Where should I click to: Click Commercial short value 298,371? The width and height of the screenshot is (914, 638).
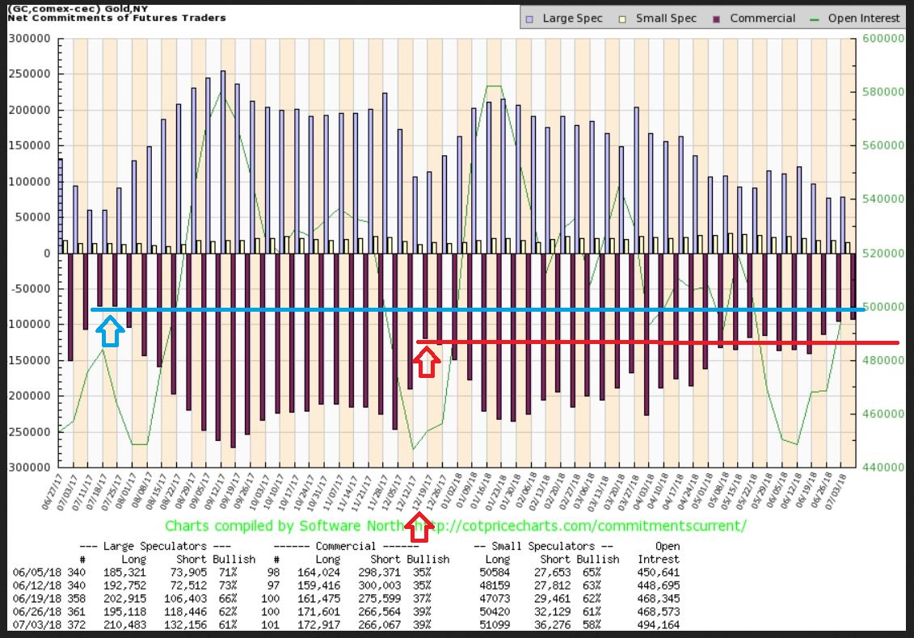[x=380, y=572]
